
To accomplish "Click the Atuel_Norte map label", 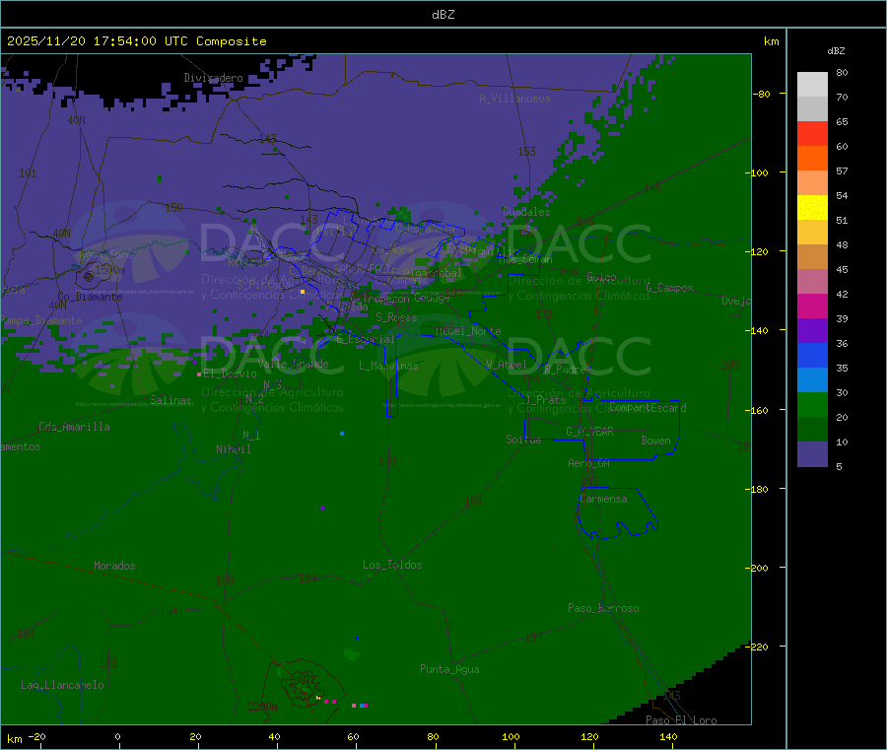I will (468, 331).
